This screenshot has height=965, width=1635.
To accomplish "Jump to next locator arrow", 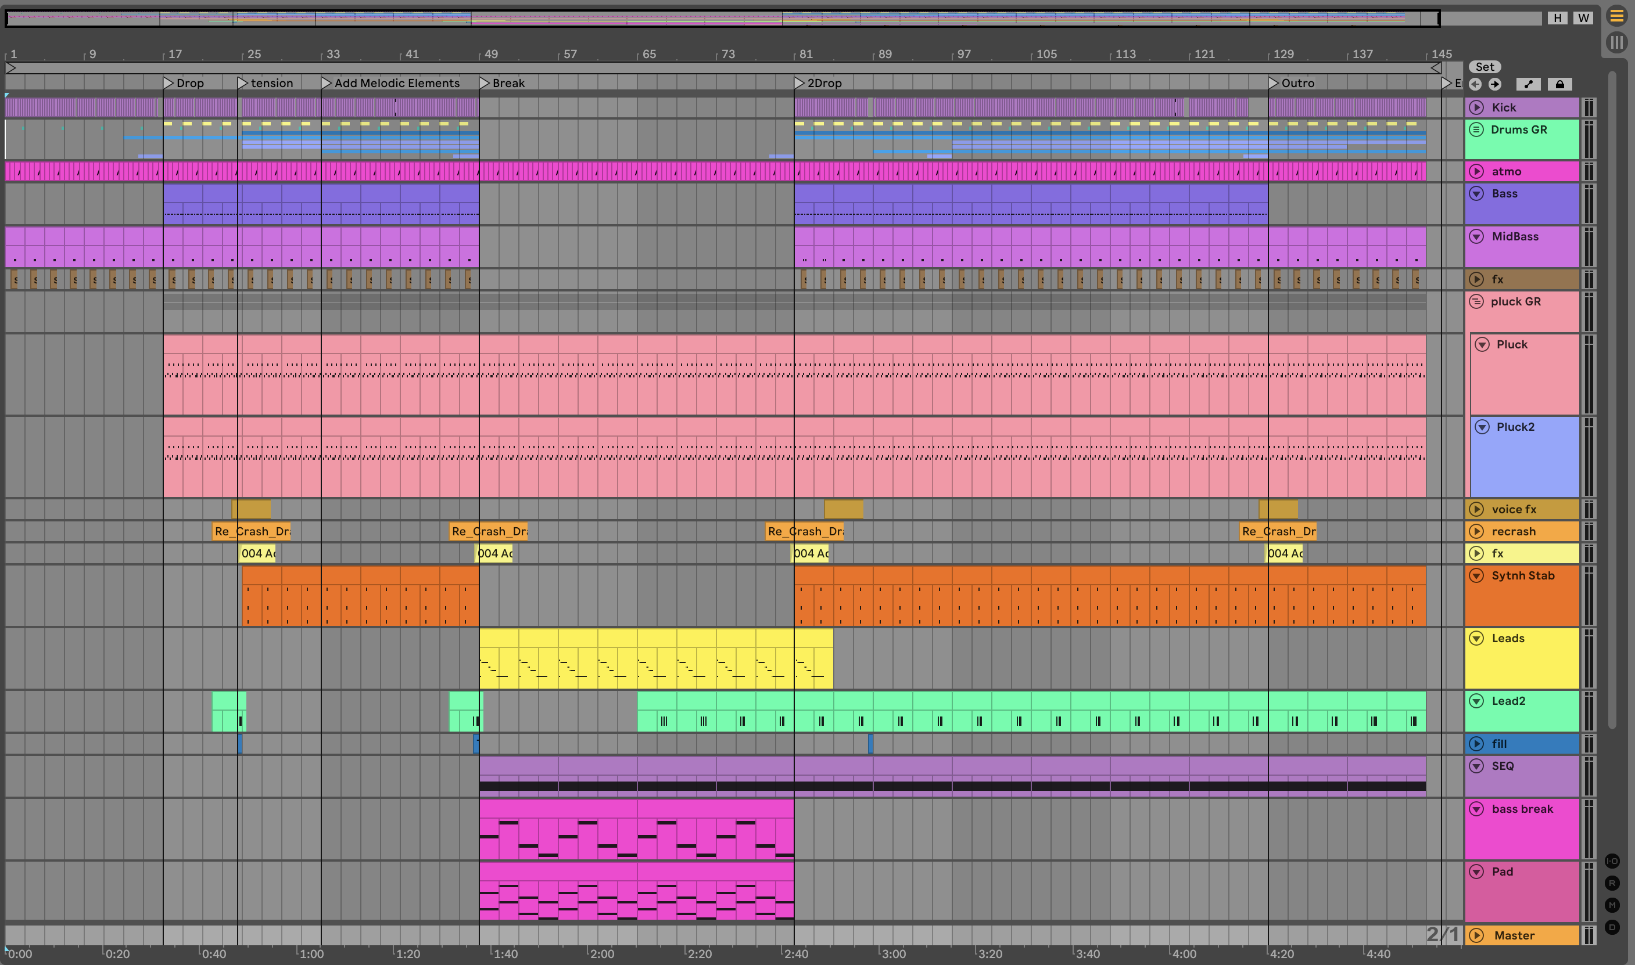I will pos(1494,84).
